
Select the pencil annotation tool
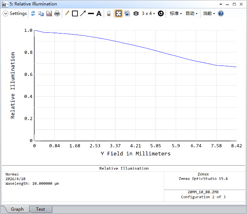(67, 13)
